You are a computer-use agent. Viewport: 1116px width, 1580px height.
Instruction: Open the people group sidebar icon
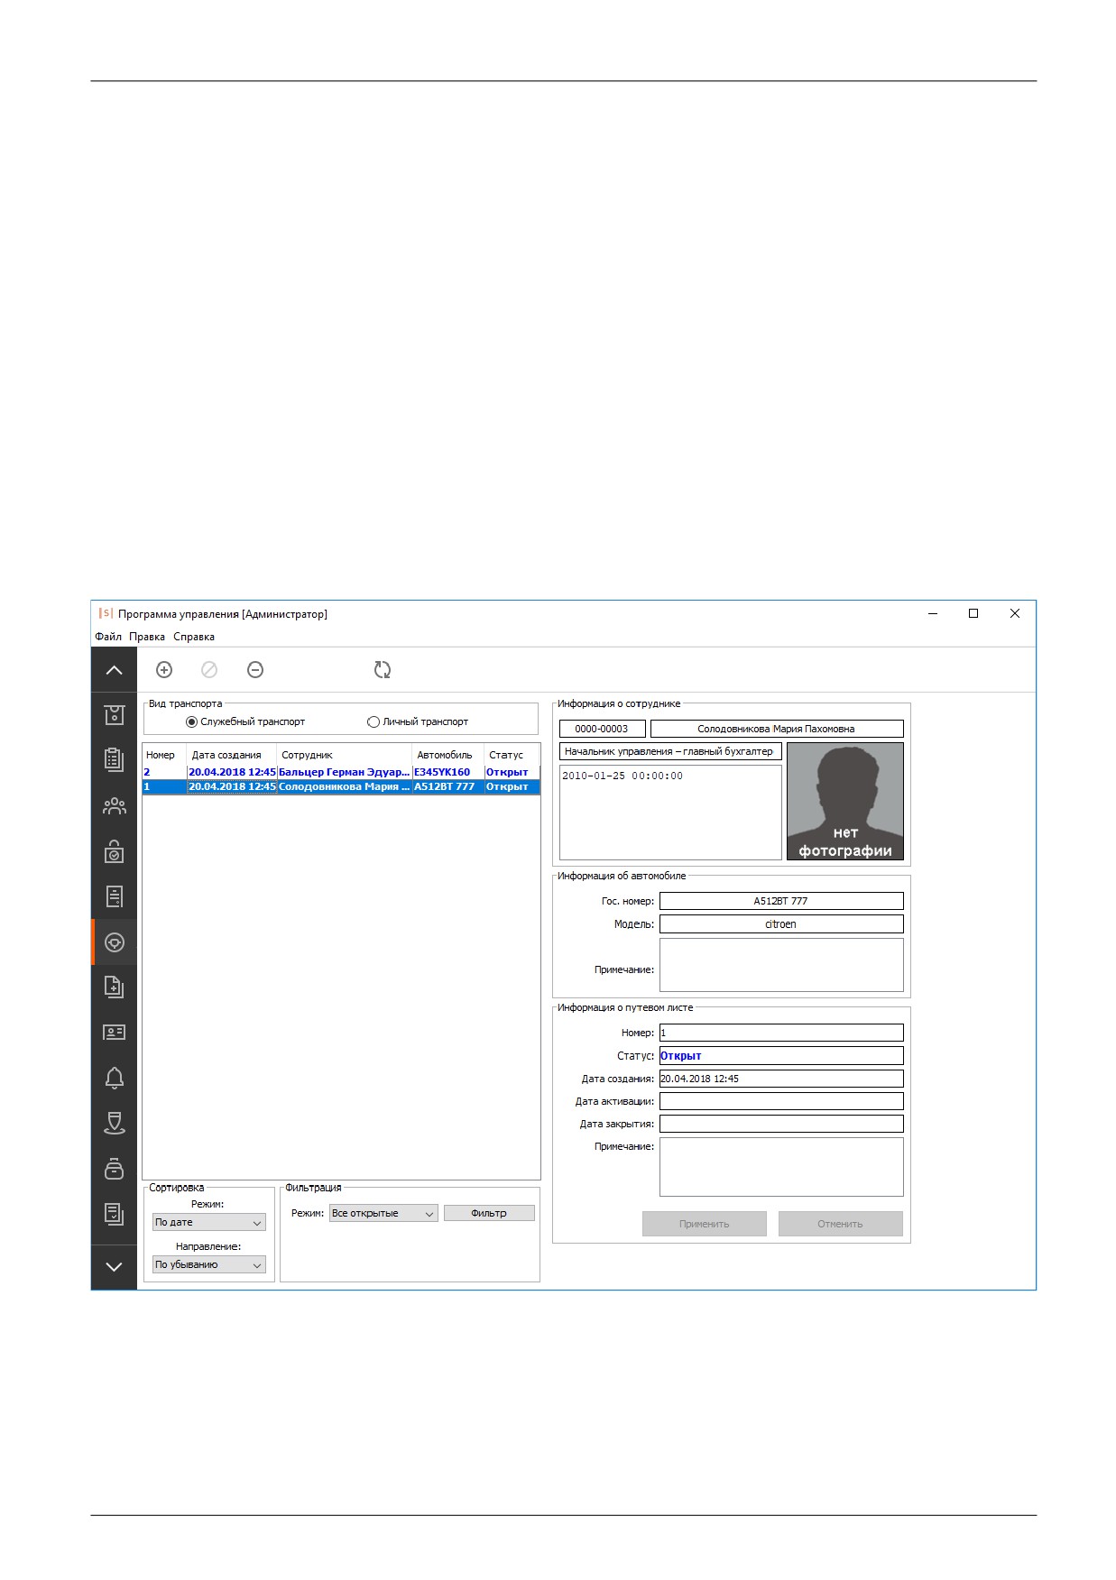[114, 806]
